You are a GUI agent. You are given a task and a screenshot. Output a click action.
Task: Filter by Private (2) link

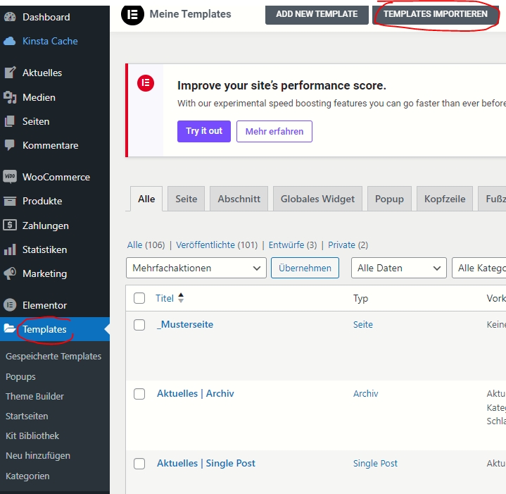pyautogui.click(x=348, y=245)
